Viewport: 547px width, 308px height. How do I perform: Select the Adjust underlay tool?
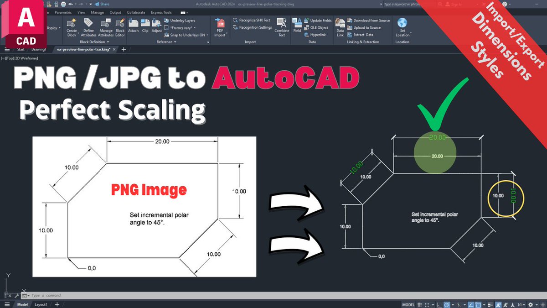[156, 25]
